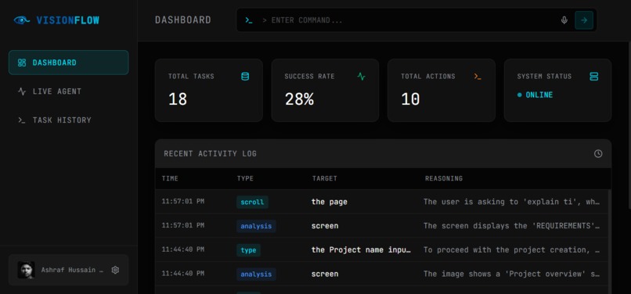Click the Total Actions value 10
The height and width of the screenshot is (294, 631).
410,99
